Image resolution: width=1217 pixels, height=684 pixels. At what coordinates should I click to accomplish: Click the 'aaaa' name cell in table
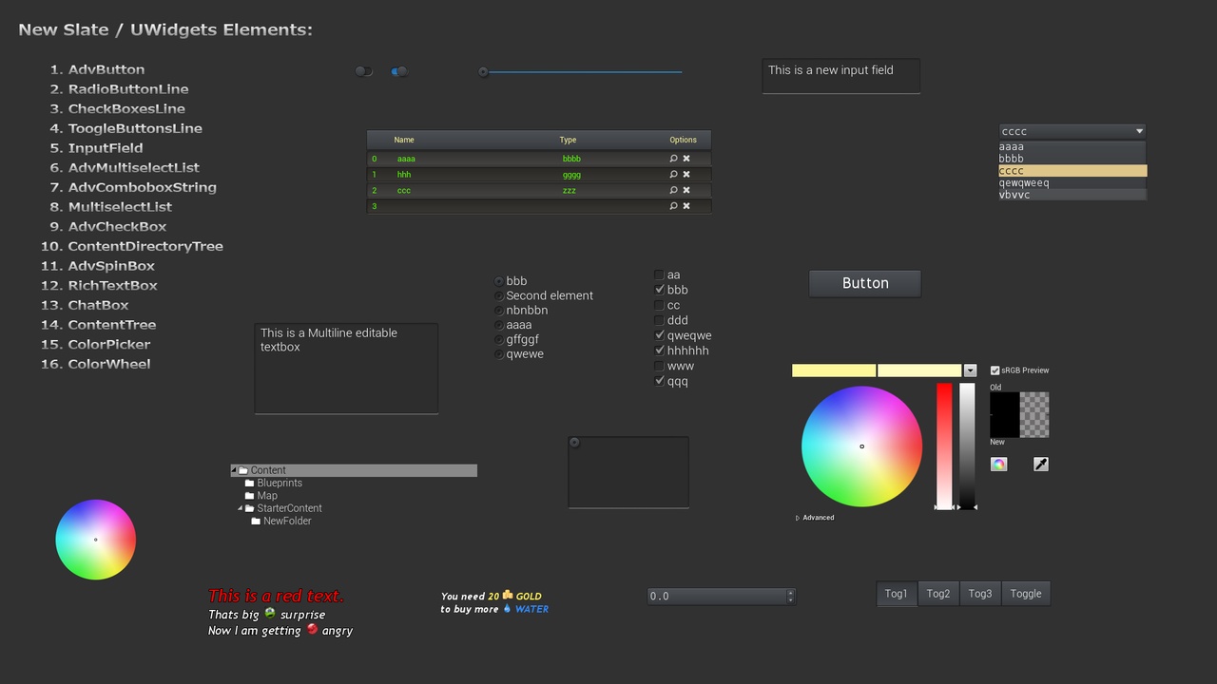(406, 159)
